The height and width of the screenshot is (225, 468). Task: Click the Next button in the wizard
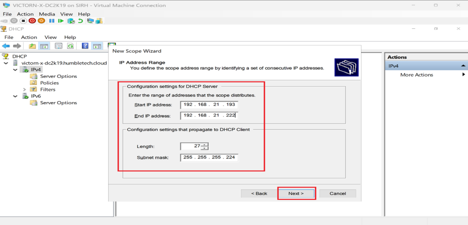(296, 194)
